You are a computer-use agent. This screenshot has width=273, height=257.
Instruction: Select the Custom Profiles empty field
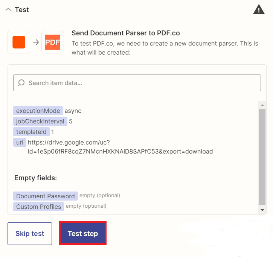point(38,207)
